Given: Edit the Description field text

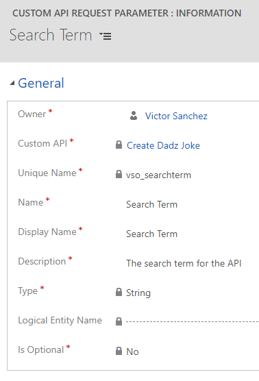Looking at the screenshot, I should coord(184,263).
